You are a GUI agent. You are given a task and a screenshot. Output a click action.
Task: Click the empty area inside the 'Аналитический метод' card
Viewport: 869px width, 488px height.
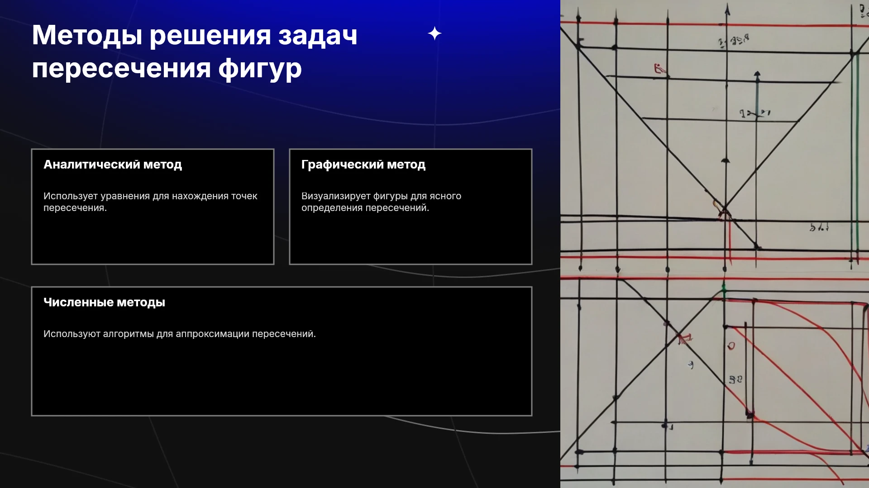pyautogui.click(x=153, y=239)
